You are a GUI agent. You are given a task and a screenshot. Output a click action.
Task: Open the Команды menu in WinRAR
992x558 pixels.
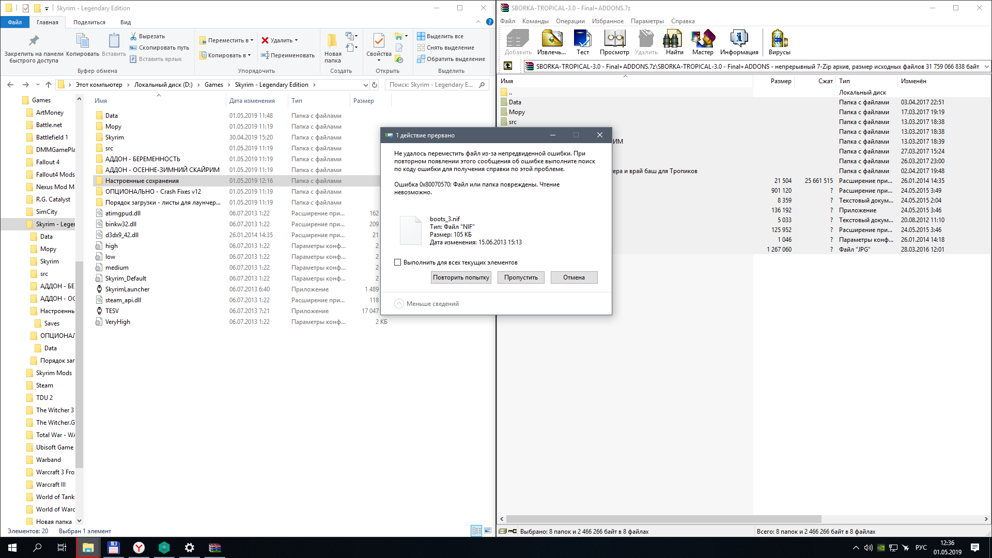tap(535, 21)
